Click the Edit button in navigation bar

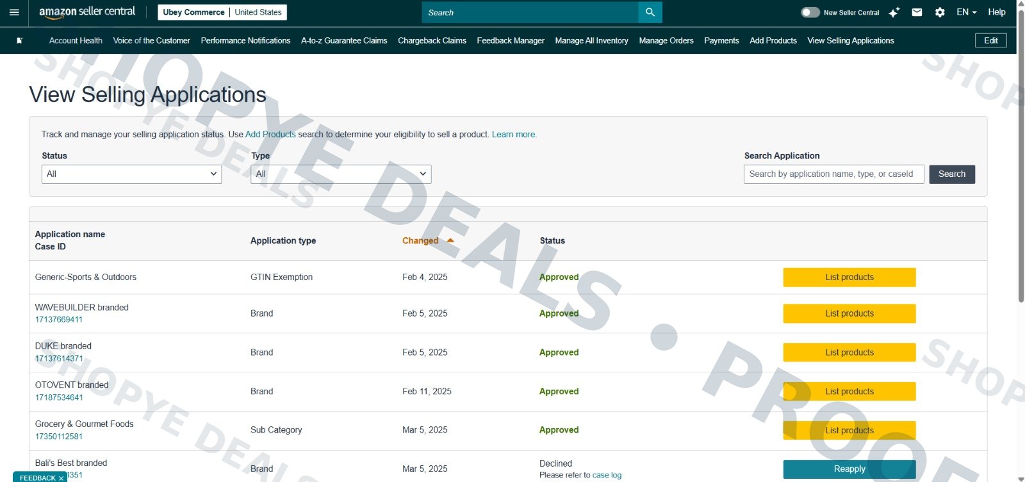pyautogui.click(x=991, y=40)
